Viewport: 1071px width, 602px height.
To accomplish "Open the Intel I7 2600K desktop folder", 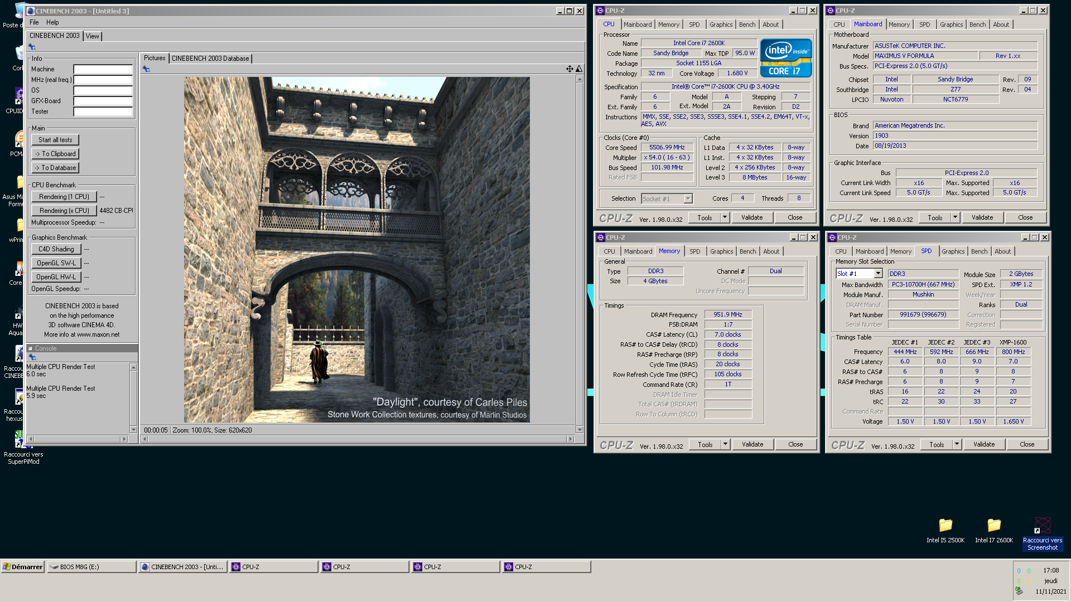I will coord(994,530).
